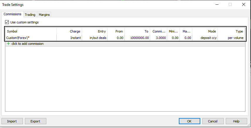
Task: Click the deposit ccy mode cell
Action: point(209,38)
